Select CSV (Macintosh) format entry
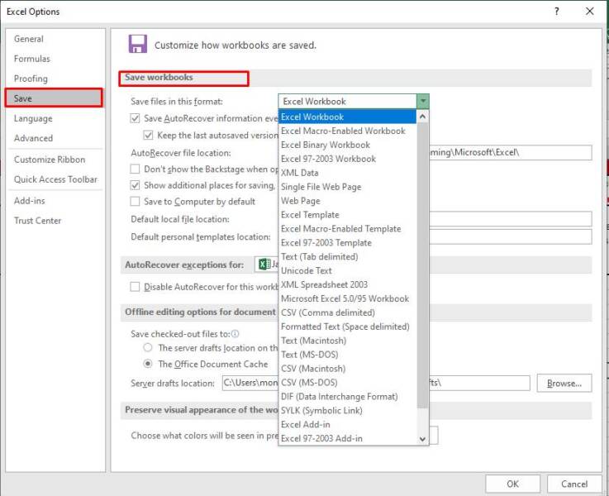The width and height of the screenshot is (609, 496). pos(348,369)
